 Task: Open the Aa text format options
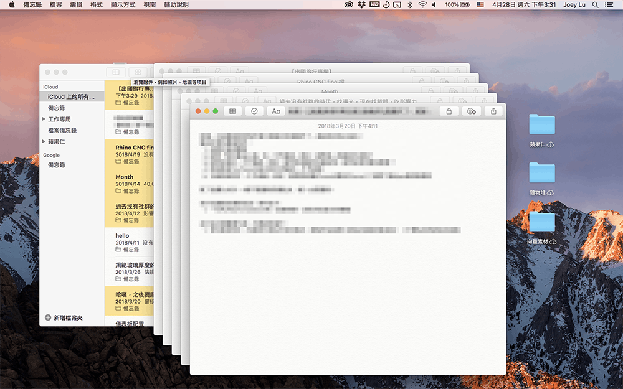coord(276,111)
